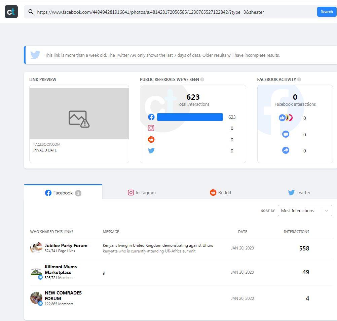Click the 558 interactions value
The width and height of the screenshot is (337, 321).
304,248
